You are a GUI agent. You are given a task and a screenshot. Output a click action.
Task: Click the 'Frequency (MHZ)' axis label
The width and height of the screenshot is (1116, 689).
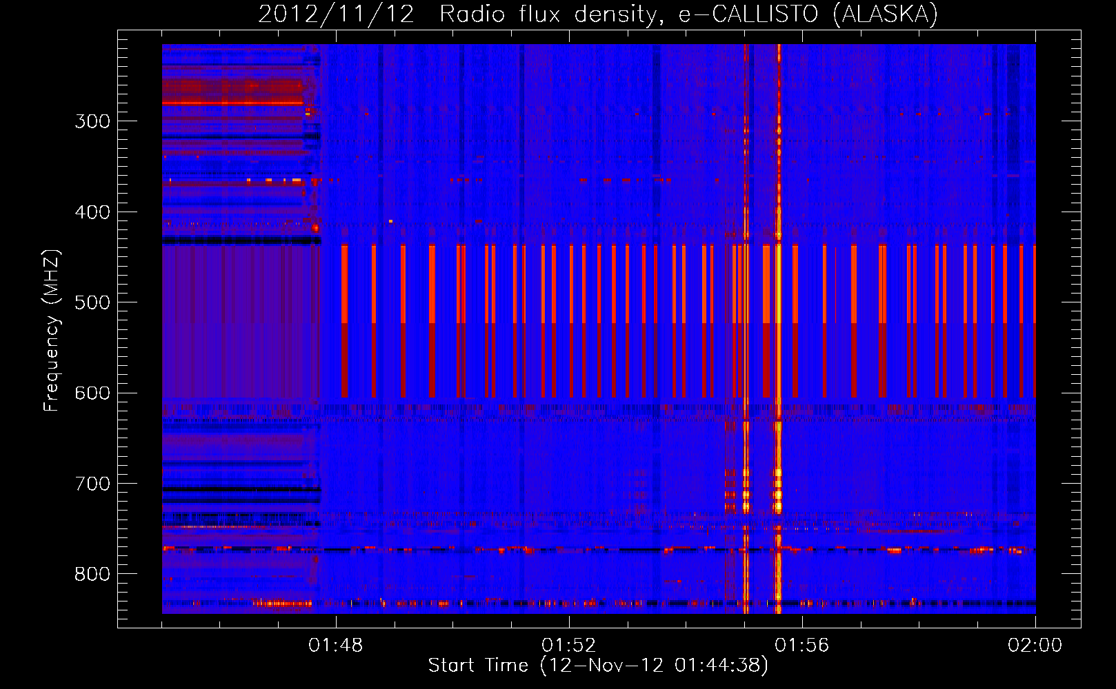[x=52, y=331]
